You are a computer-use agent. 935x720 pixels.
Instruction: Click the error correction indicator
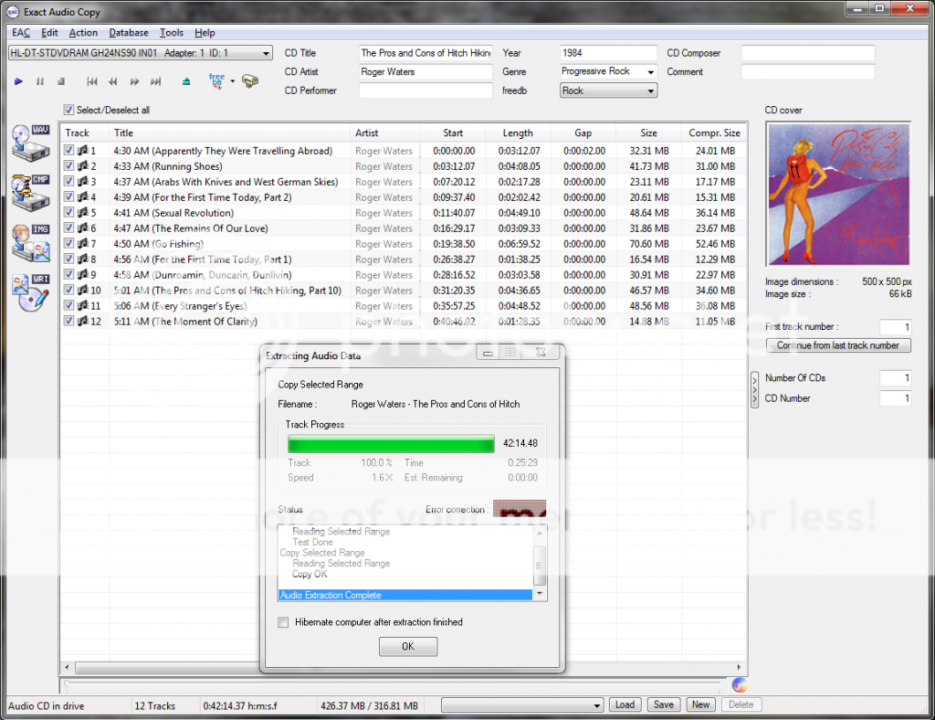click(x=520, y=508)
